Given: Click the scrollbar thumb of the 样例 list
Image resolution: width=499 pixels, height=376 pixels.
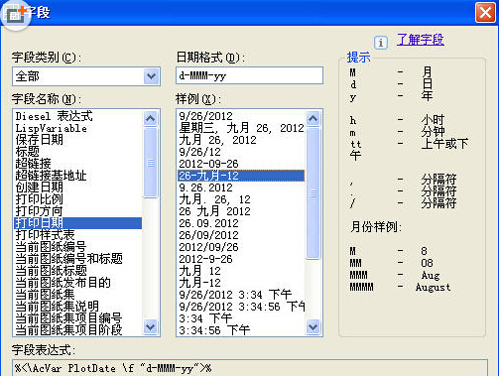Looking at the screenshot, I should (313, 193).
